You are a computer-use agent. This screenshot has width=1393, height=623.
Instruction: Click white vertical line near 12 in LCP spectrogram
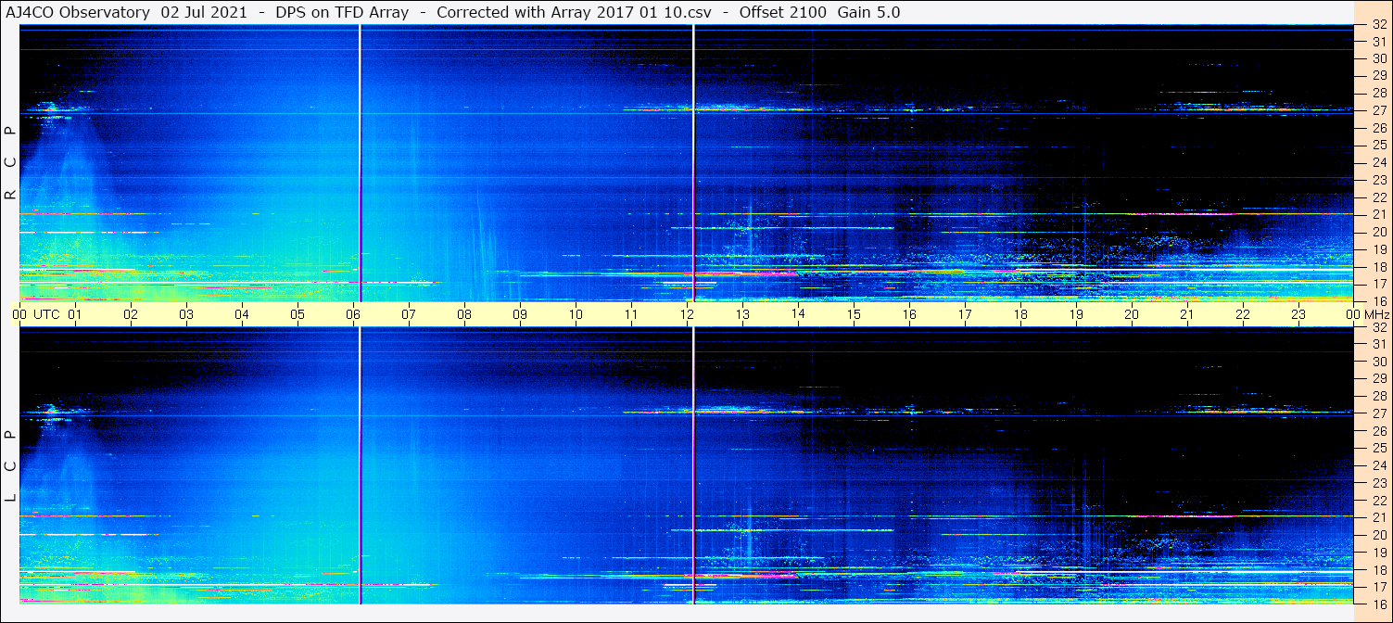click(693, 466)
